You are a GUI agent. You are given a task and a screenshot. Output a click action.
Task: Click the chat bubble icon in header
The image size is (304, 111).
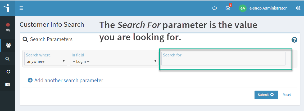[x=214, y=8]
